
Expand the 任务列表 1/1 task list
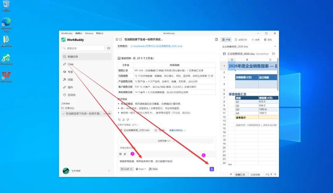[x=166, y=141]
